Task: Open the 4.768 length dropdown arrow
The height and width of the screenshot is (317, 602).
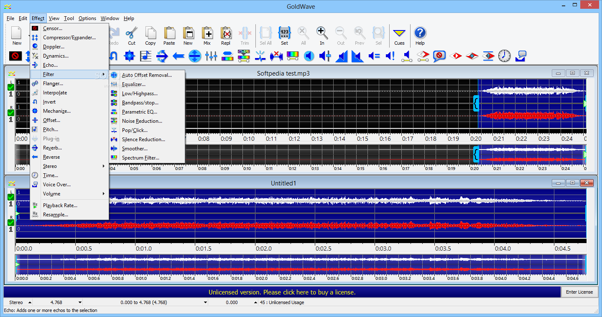Action: point(80,302)
